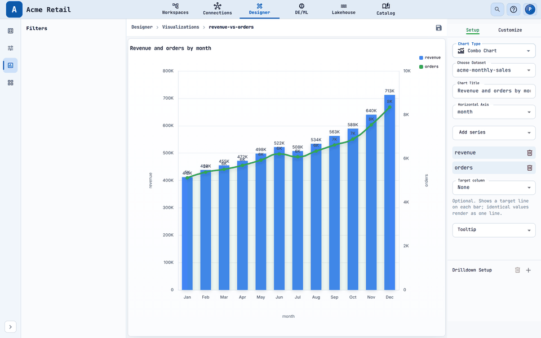Click the '589K' data label
The image size is (541, 338).
pyautogui.click(x=353, y=125)
